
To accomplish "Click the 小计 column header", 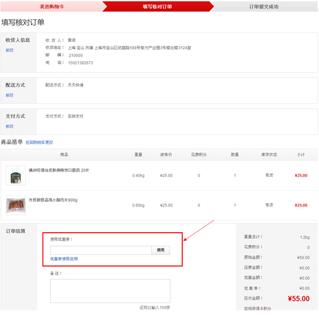I will pos(301,155).
